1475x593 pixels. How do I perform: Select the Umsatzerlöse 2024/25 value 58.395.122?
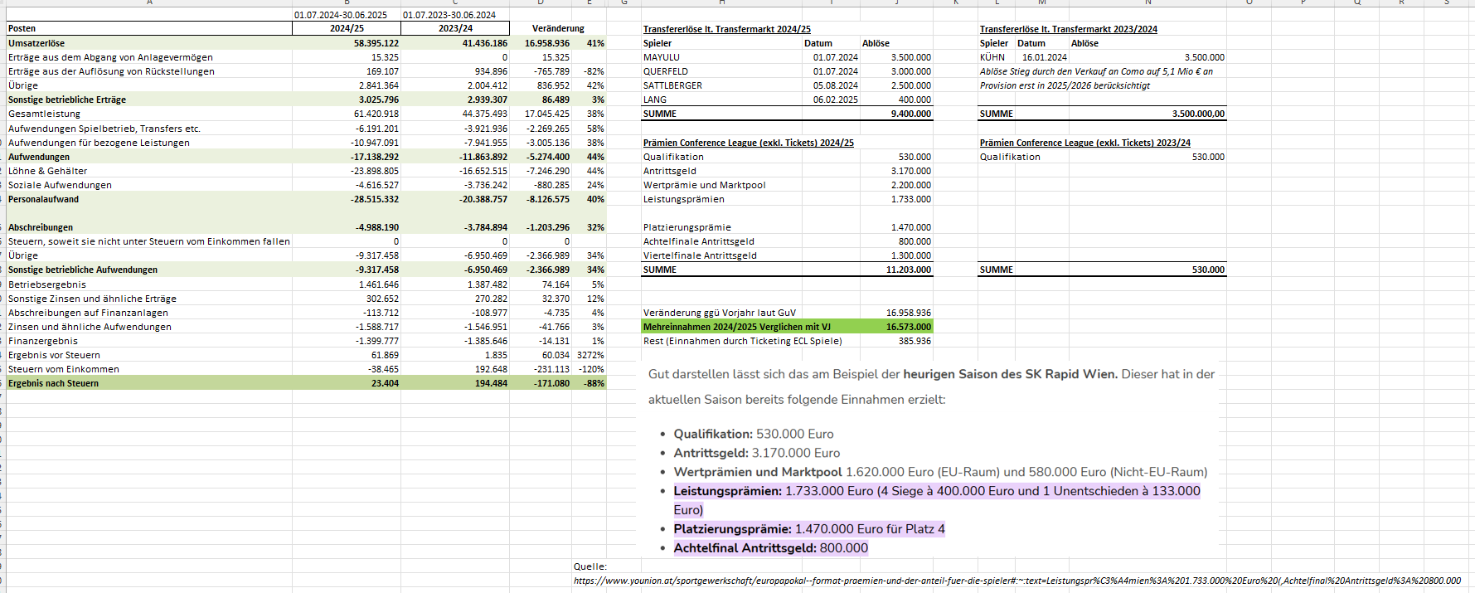376,43
